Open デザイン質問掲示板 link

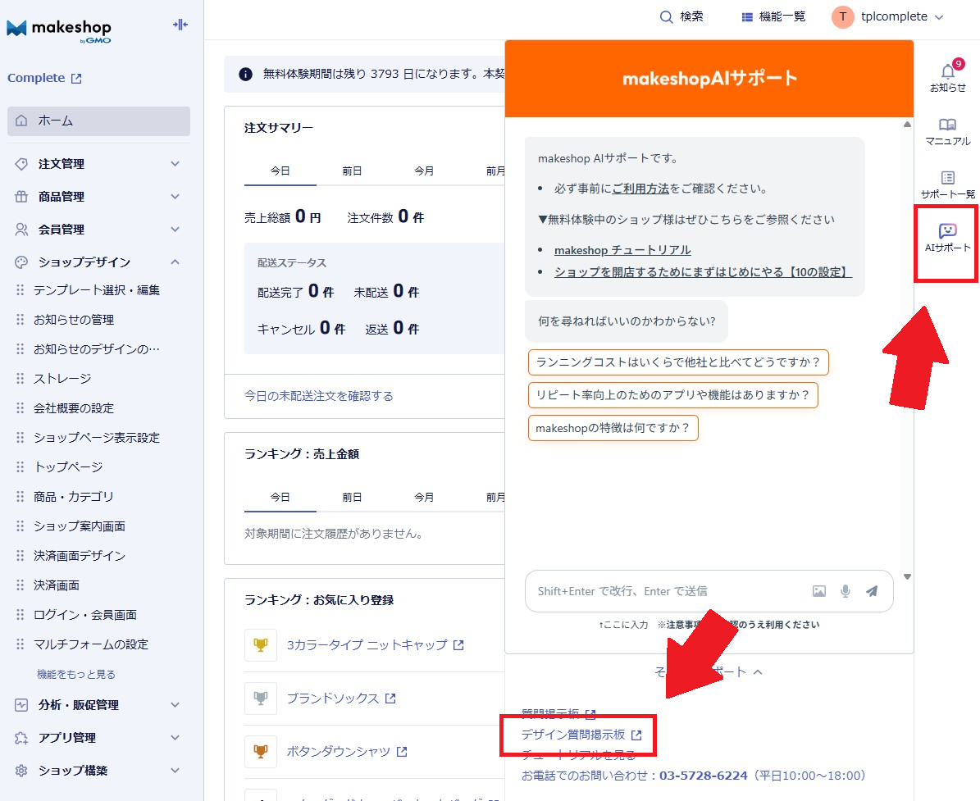click(581, 735)
